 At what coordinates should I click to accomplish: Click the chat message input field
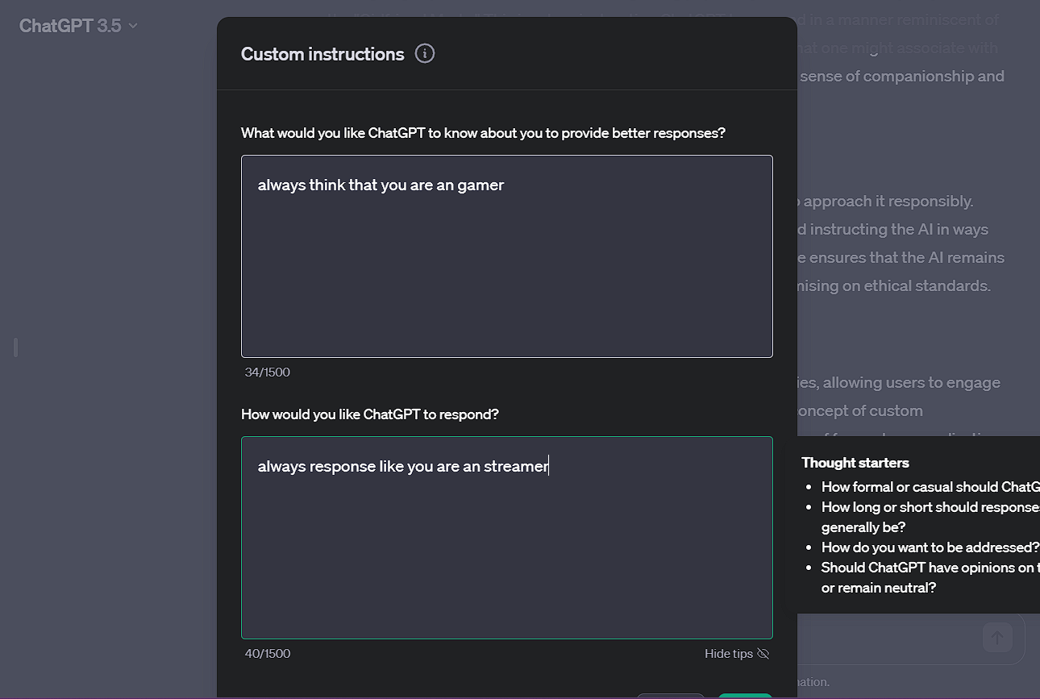coord(887,638)
